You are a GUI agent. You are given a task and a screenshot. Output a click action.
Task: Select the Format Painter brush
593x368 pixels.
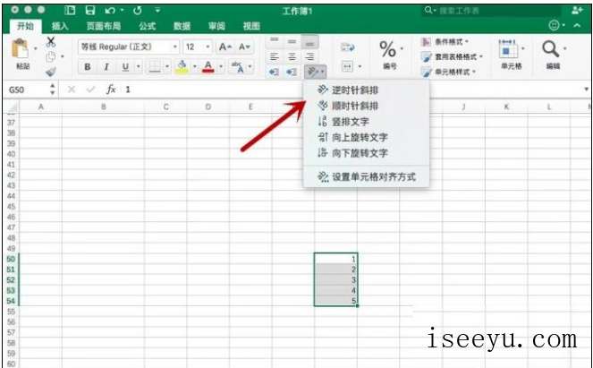point(51,71)
